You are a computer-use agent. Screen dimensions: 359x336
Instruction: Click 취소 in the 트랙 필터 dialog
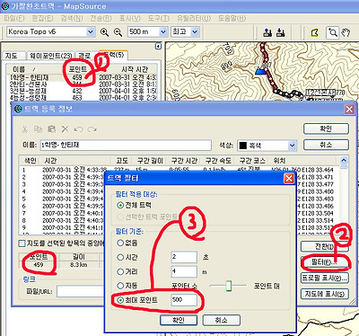click(x=222, y=320)
